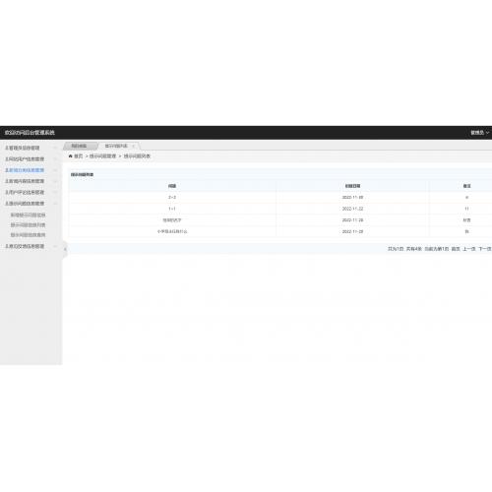The height and width of the screenshot is (492, 492).
Task: Close the 提示问题列表 tab with its x
Action: click(x=133, y=146)
